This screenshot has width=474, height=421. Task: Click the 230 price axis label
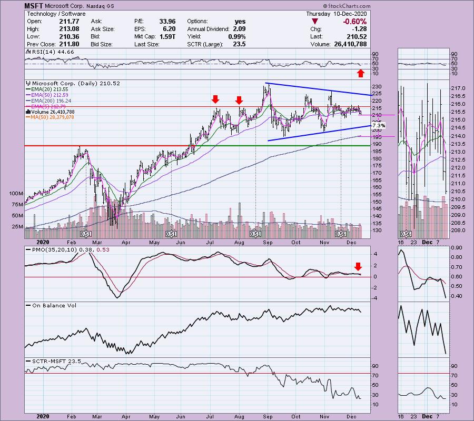[x=377, y=87]
